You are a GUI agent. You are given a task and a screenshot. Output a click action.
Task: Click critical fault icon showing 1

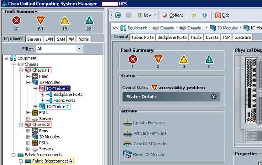(133, 59)
